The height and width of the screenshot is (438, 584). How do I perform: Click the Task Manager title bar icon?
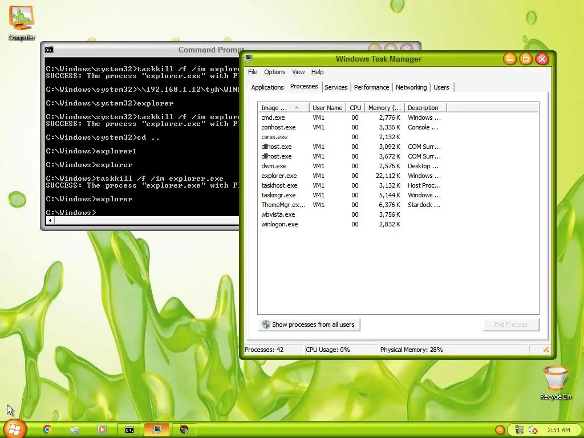pos(249,58)
